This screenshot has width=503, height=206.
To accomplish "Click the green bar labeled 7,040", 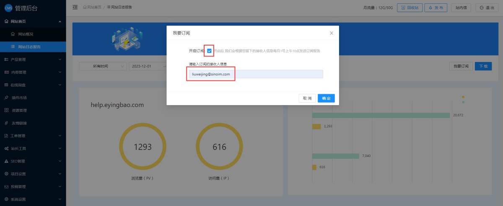I will click(x=336, y=156).
